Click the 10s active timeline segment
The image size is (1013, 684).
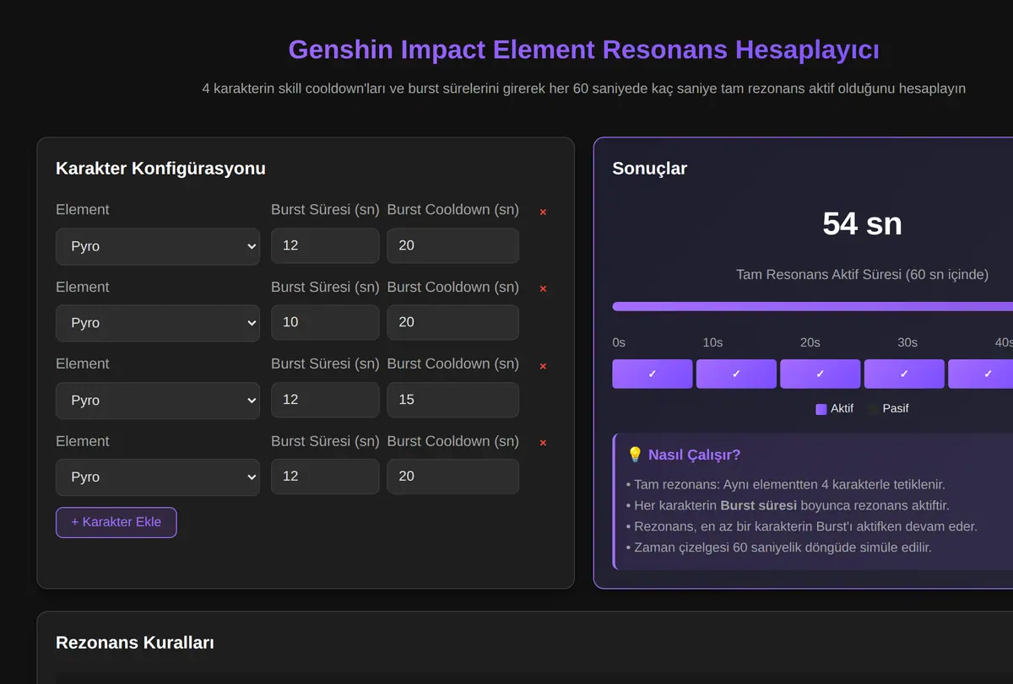click(736, 374)
